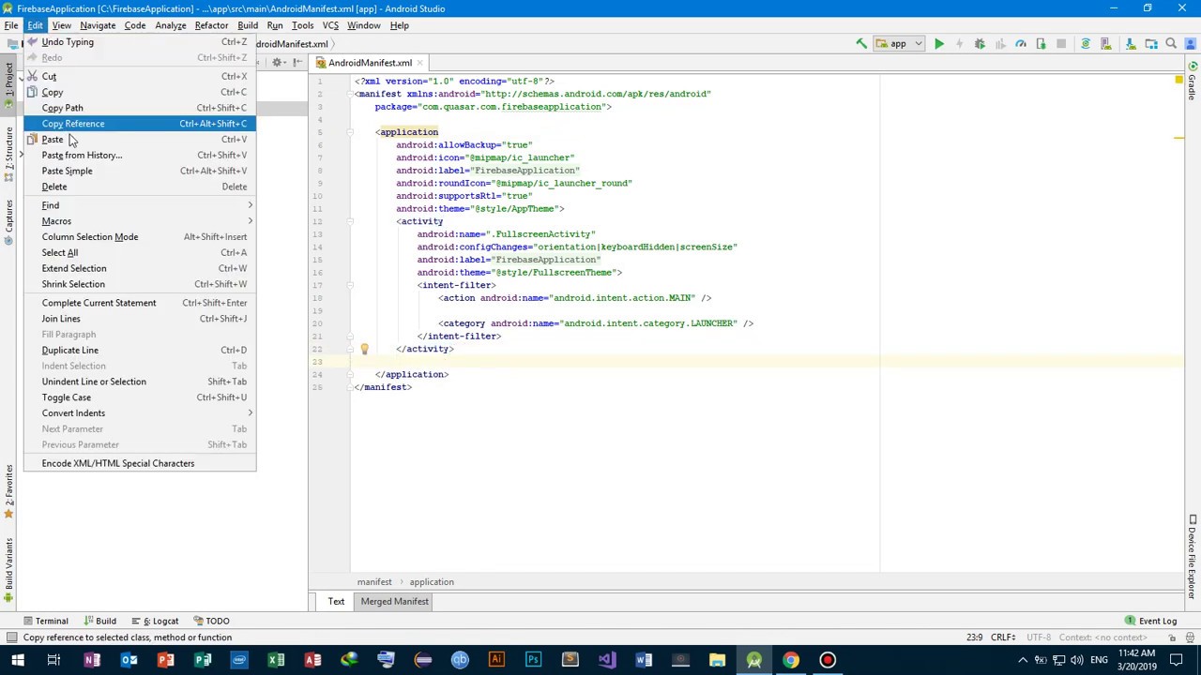Select Complete Current Statement menu item
1201x675 pixels.
(140, 303)
